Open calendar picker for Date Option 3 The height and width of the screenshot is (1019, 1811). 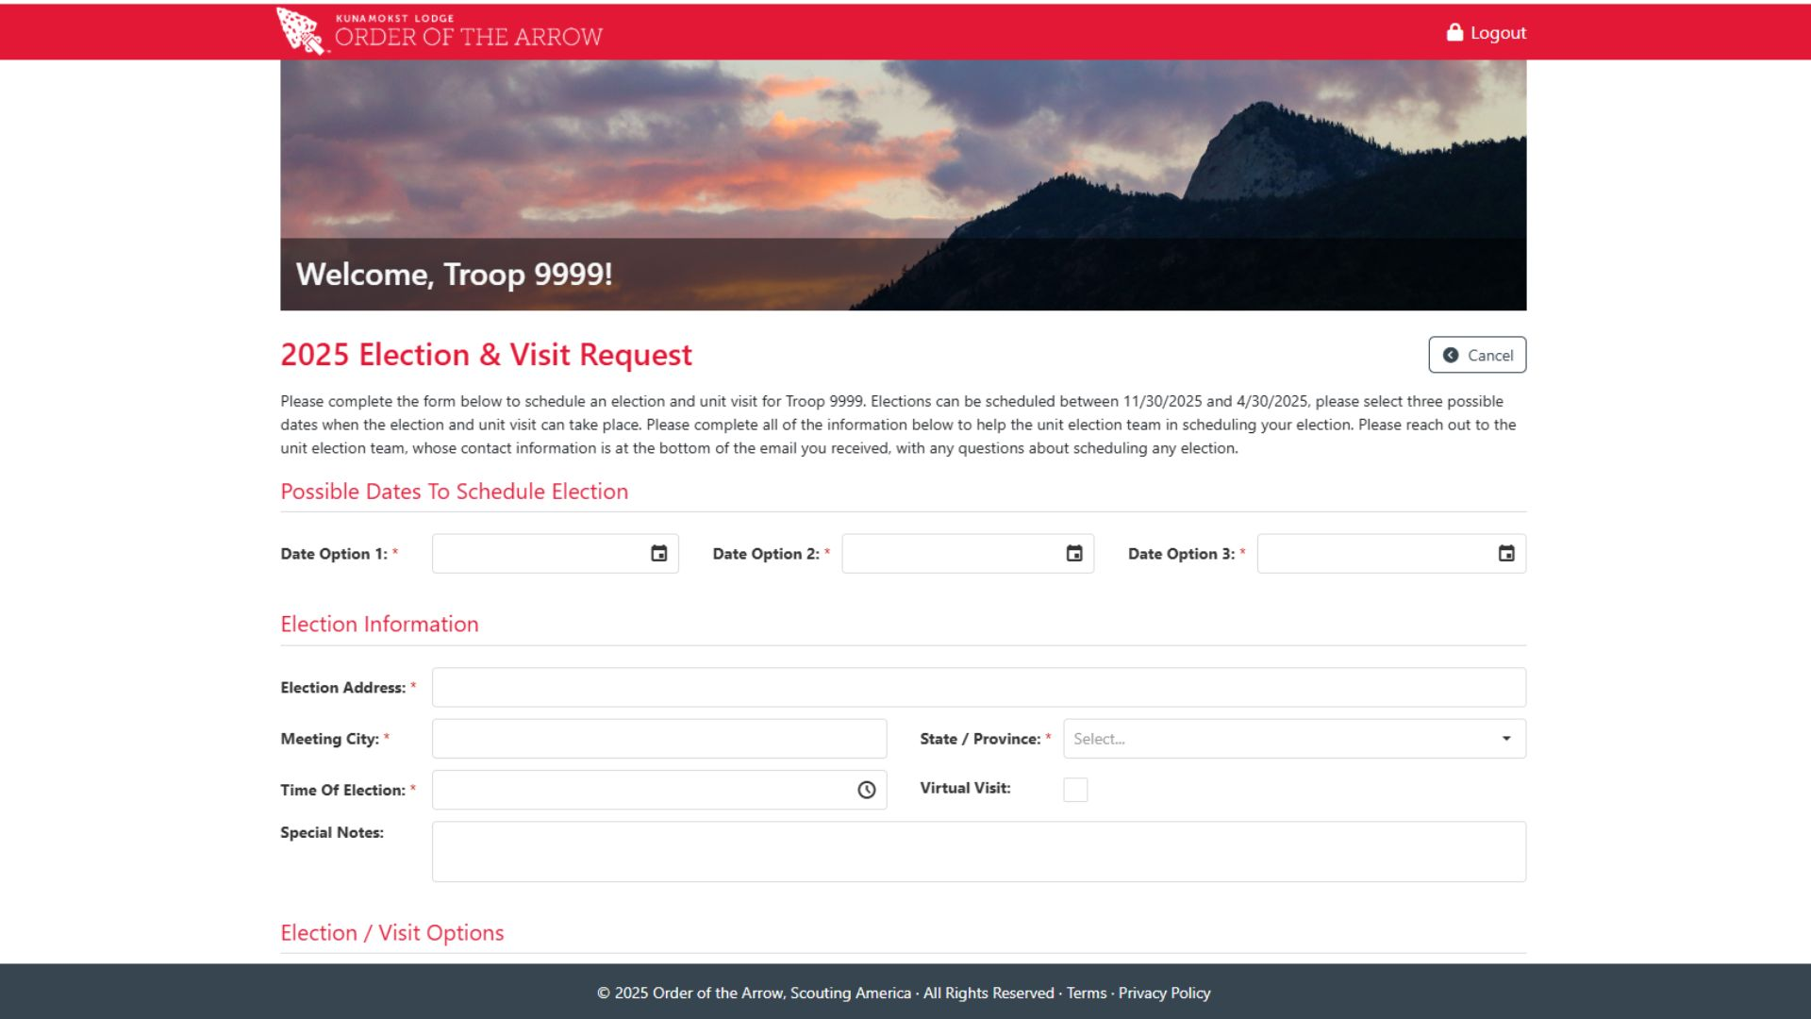point(1506,554)
